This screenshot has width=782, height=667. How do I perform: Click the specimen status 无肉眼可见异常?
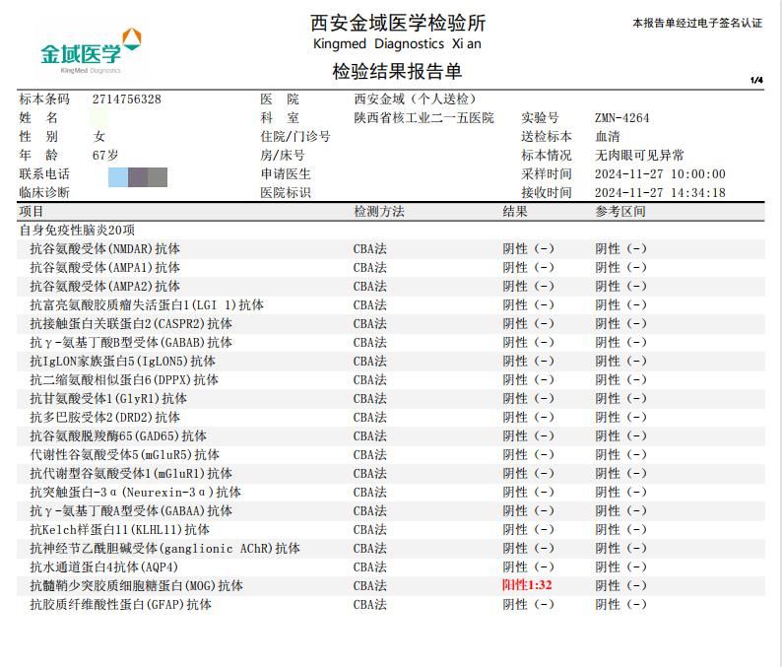tap(639, 155)
